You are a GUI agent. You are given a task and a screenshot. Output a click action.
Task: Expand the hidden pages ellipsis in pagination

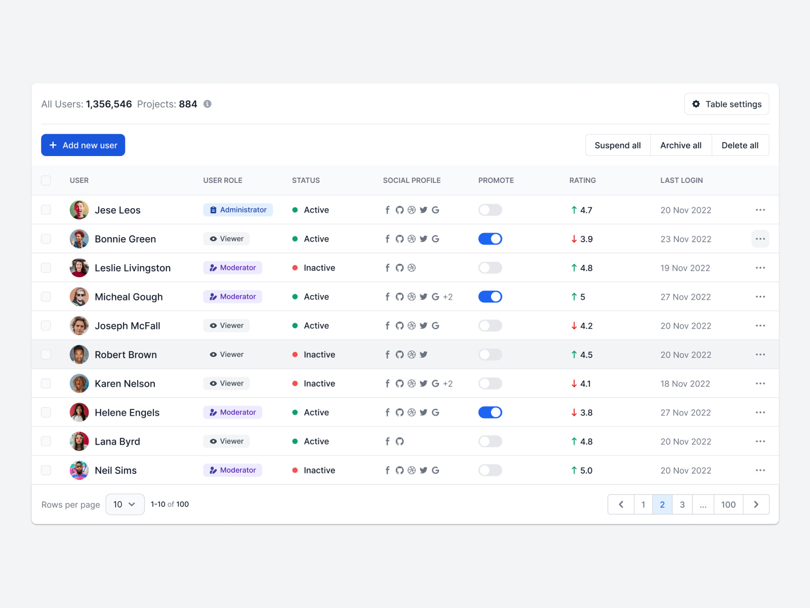(703, 504)
